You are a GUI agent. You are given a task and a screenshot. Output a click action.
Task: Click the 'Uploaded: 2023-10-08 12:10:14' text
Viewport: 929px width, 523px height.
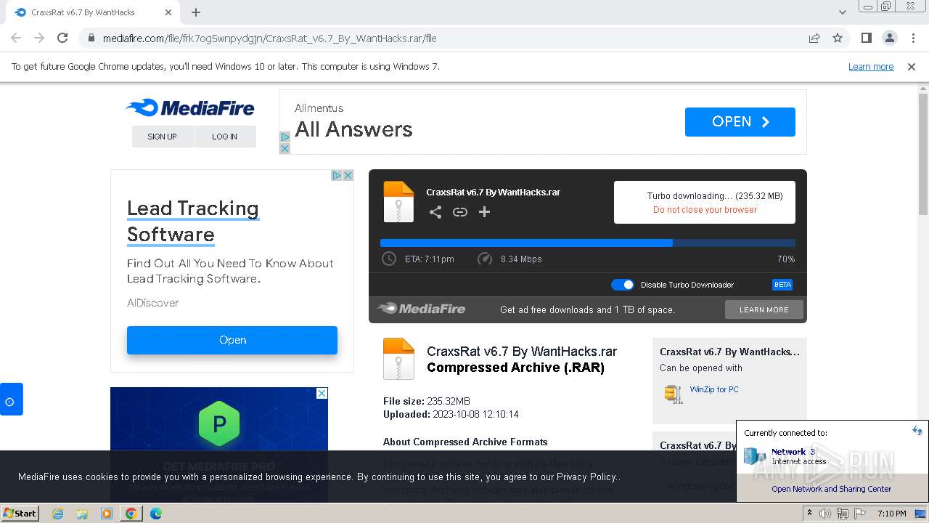(451, 414)
